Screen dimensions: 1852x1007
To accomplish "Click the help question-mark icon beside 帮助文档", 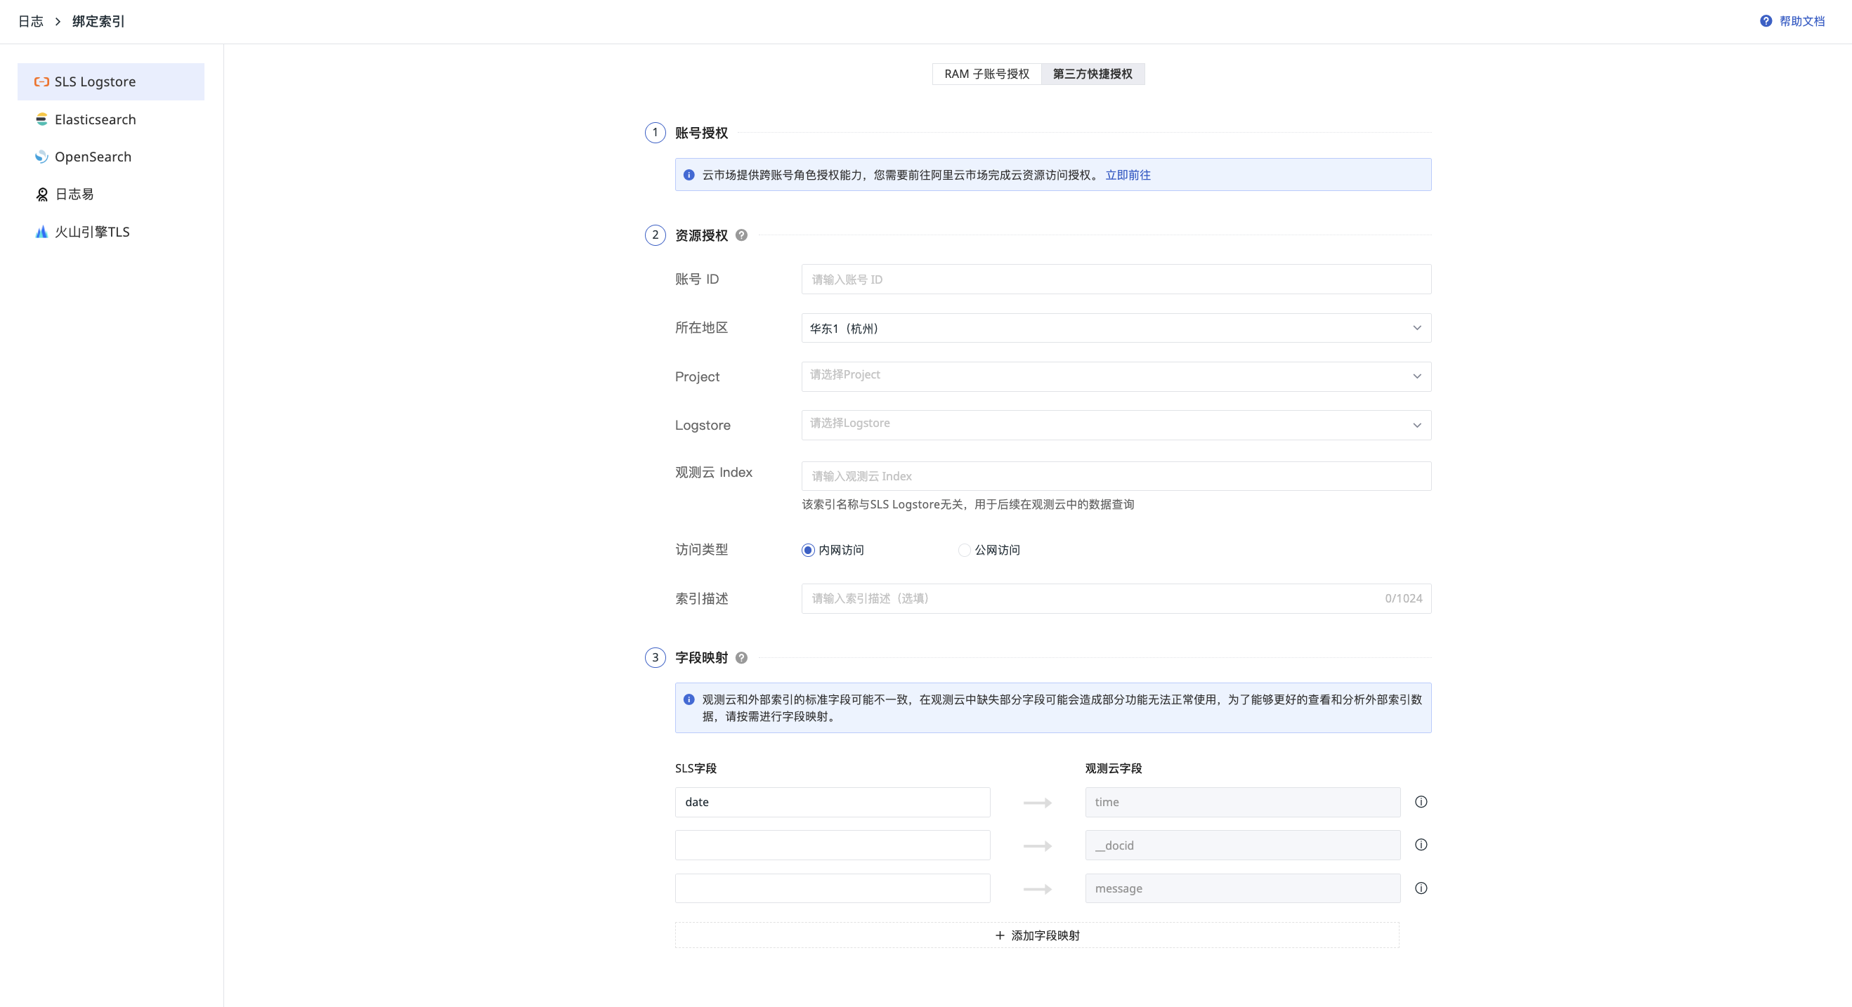I will coord(1766,21).
